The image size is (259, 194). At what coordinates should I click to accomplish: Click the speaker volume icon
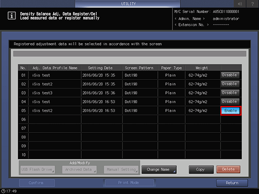pos(240,3)
